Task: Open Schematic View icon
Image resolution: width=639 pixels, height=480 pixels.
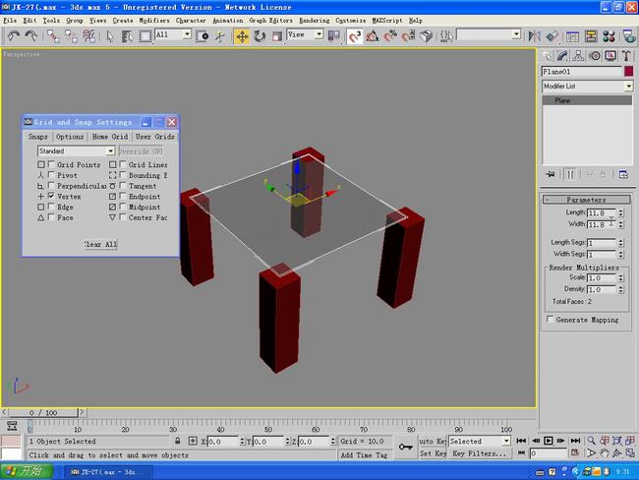Action: pyautogui.click(x=591, y=36)
